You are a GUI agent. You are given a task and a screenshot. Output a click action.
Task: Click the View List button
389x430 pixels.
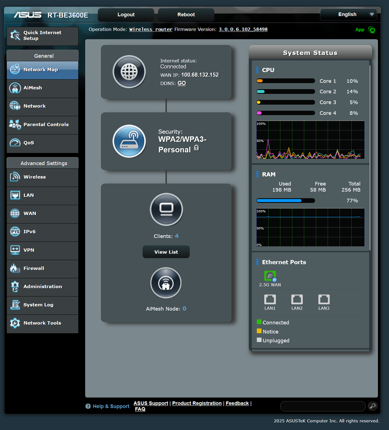click(x=166, y=252)
